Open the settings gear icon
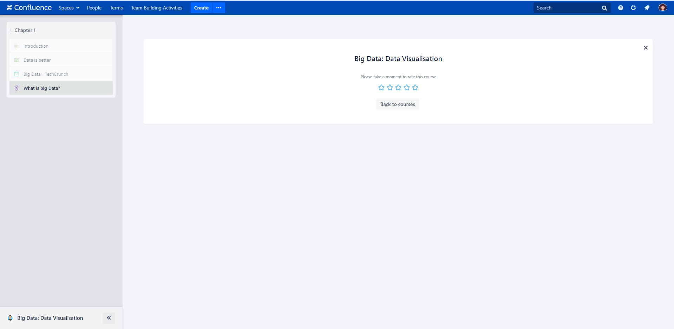The height and width of the screenshot is (329, 674). click(633, 8)
